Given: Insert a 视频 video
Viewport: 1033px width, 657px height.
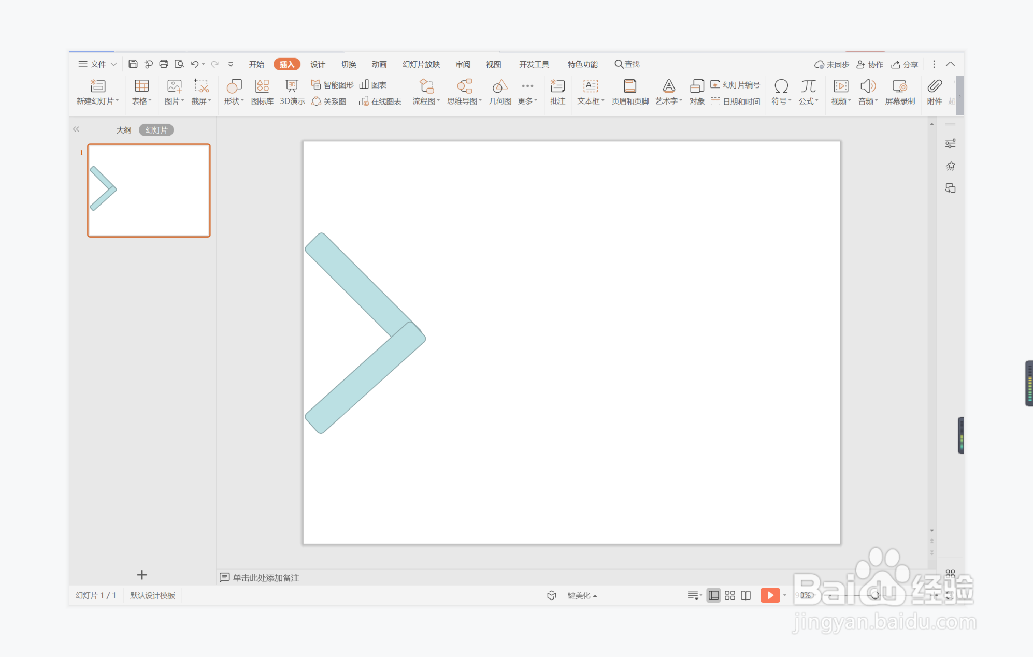Looking at the screenshot, I should pyautogui.click(x=841, y=92).
